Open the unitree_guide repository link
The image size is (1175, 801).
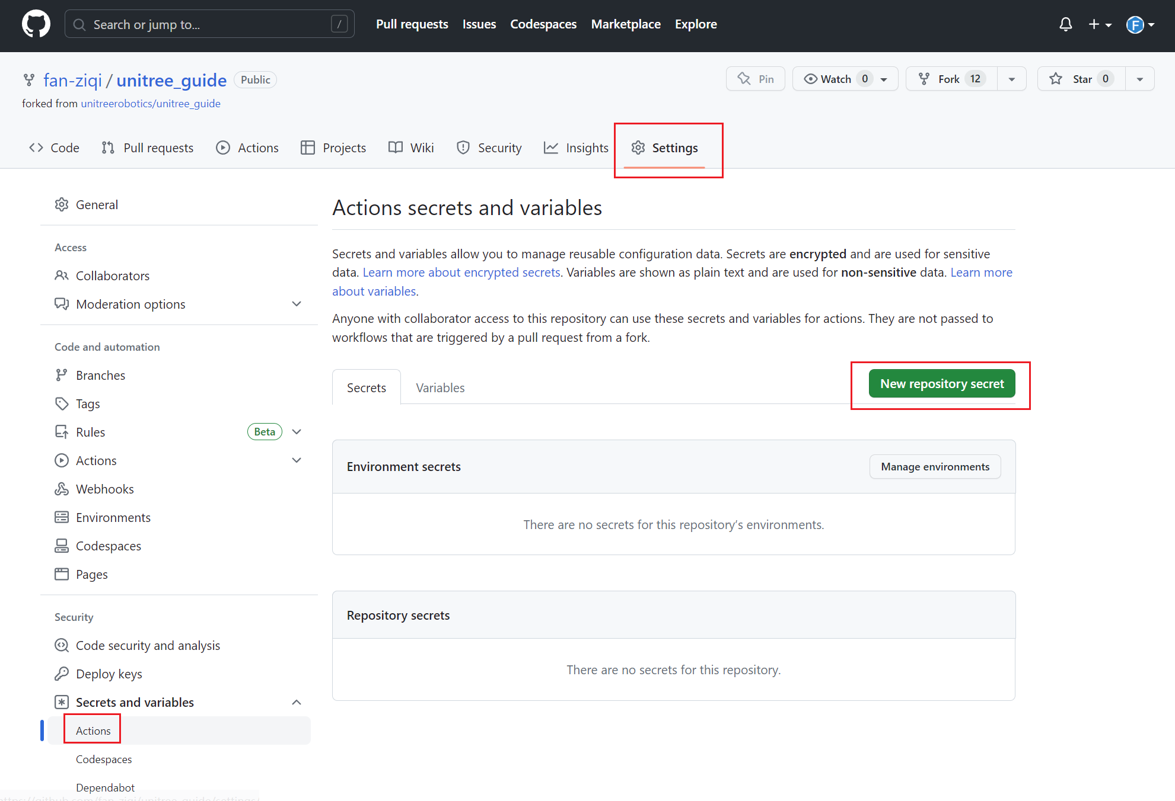pos(171,80)
